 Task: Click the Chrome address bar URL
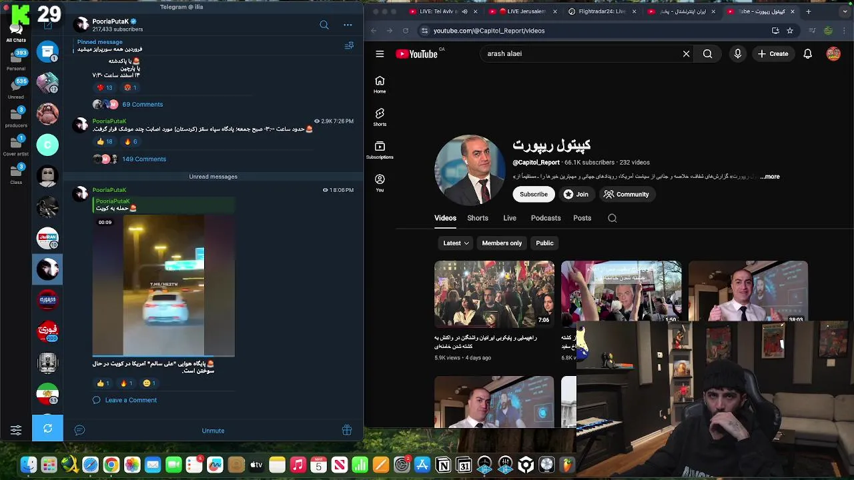tap(489, 31)
